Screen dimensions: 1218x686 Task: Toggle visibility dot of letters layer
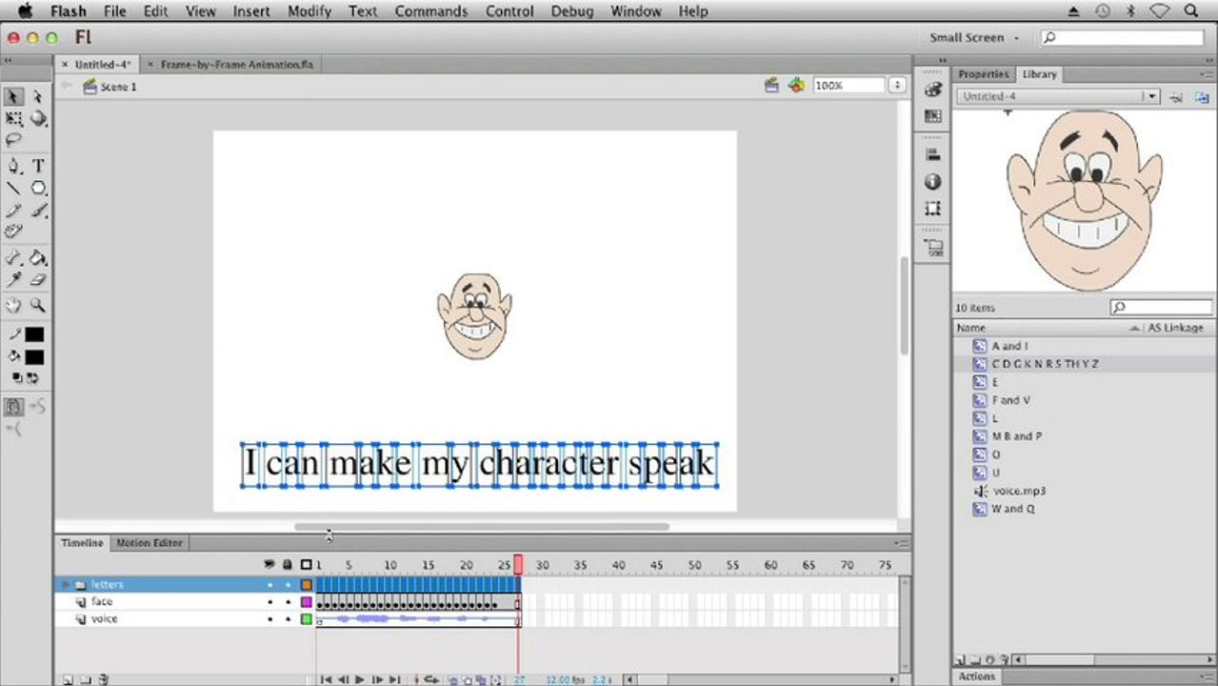click(x=270, y=585)
